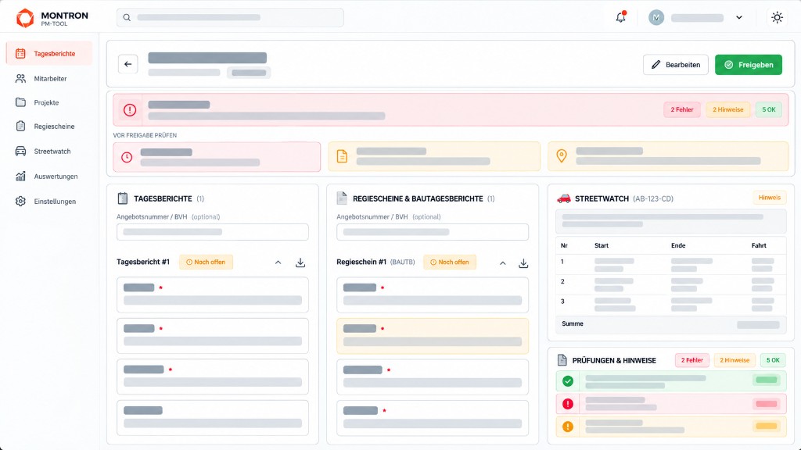Open Tagesberichte in the sidebar
This screenshot has height=450, width=801.
(x=49, y=54)
